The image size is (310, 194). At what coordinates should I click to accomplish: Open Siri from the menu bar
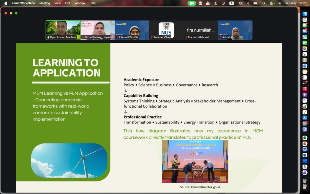[x=279, y=3]
